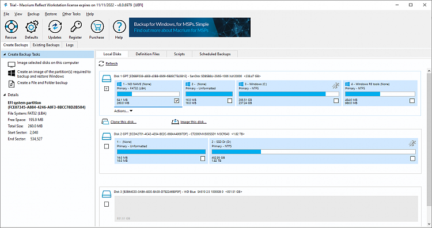Image resolution: width=432 pixels, height=228 pixels.
Task: Click the Clone this disk link
Action: click(123, 121)
